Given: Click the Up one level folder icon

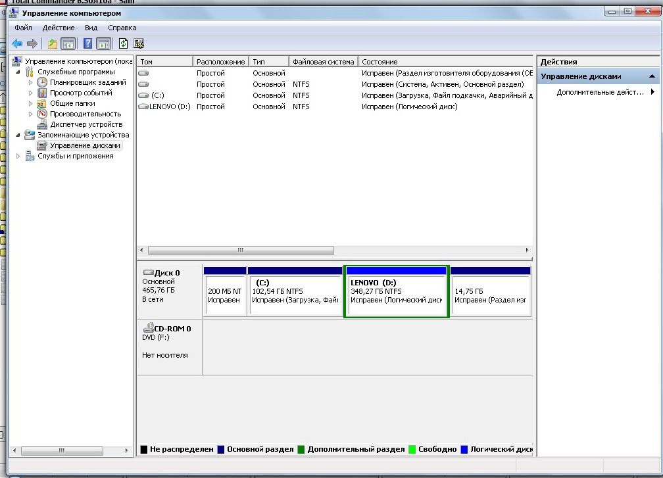Looking at the screenshot, I should (x=52, y=43).
